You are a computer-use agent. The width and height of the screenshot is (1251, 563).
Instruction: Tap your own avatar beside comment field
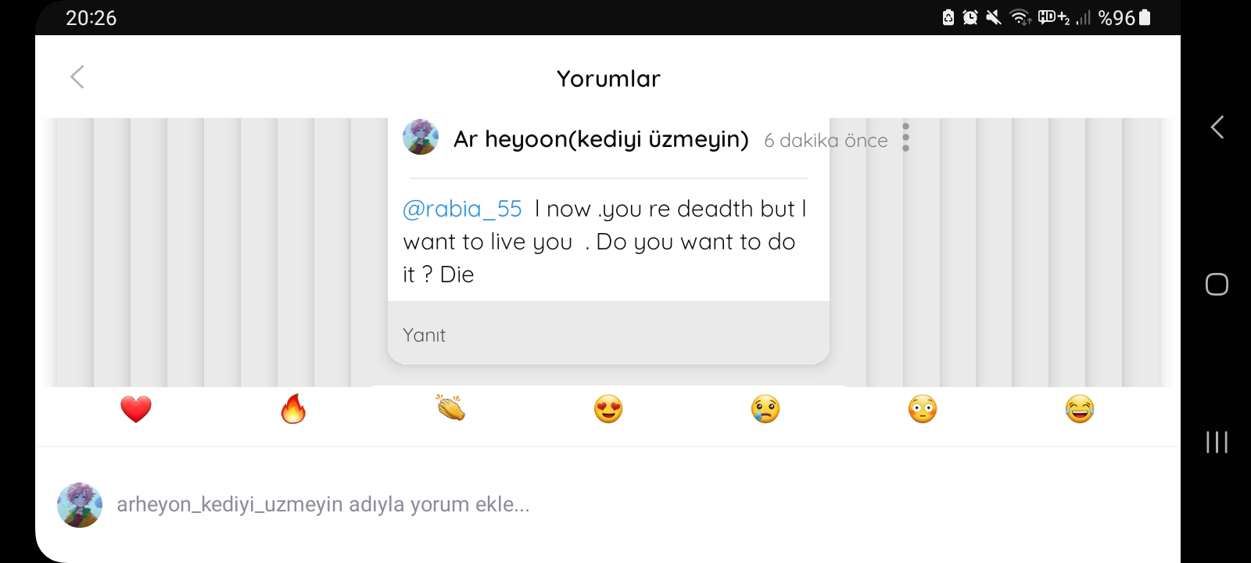point(80,505)
